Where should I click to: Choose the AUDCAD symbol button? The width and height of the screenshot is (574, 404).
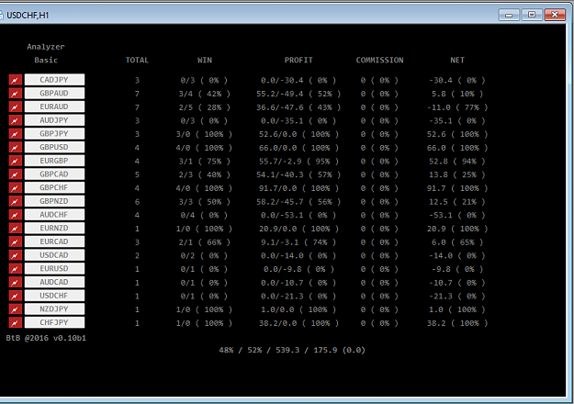pos(54,282)
